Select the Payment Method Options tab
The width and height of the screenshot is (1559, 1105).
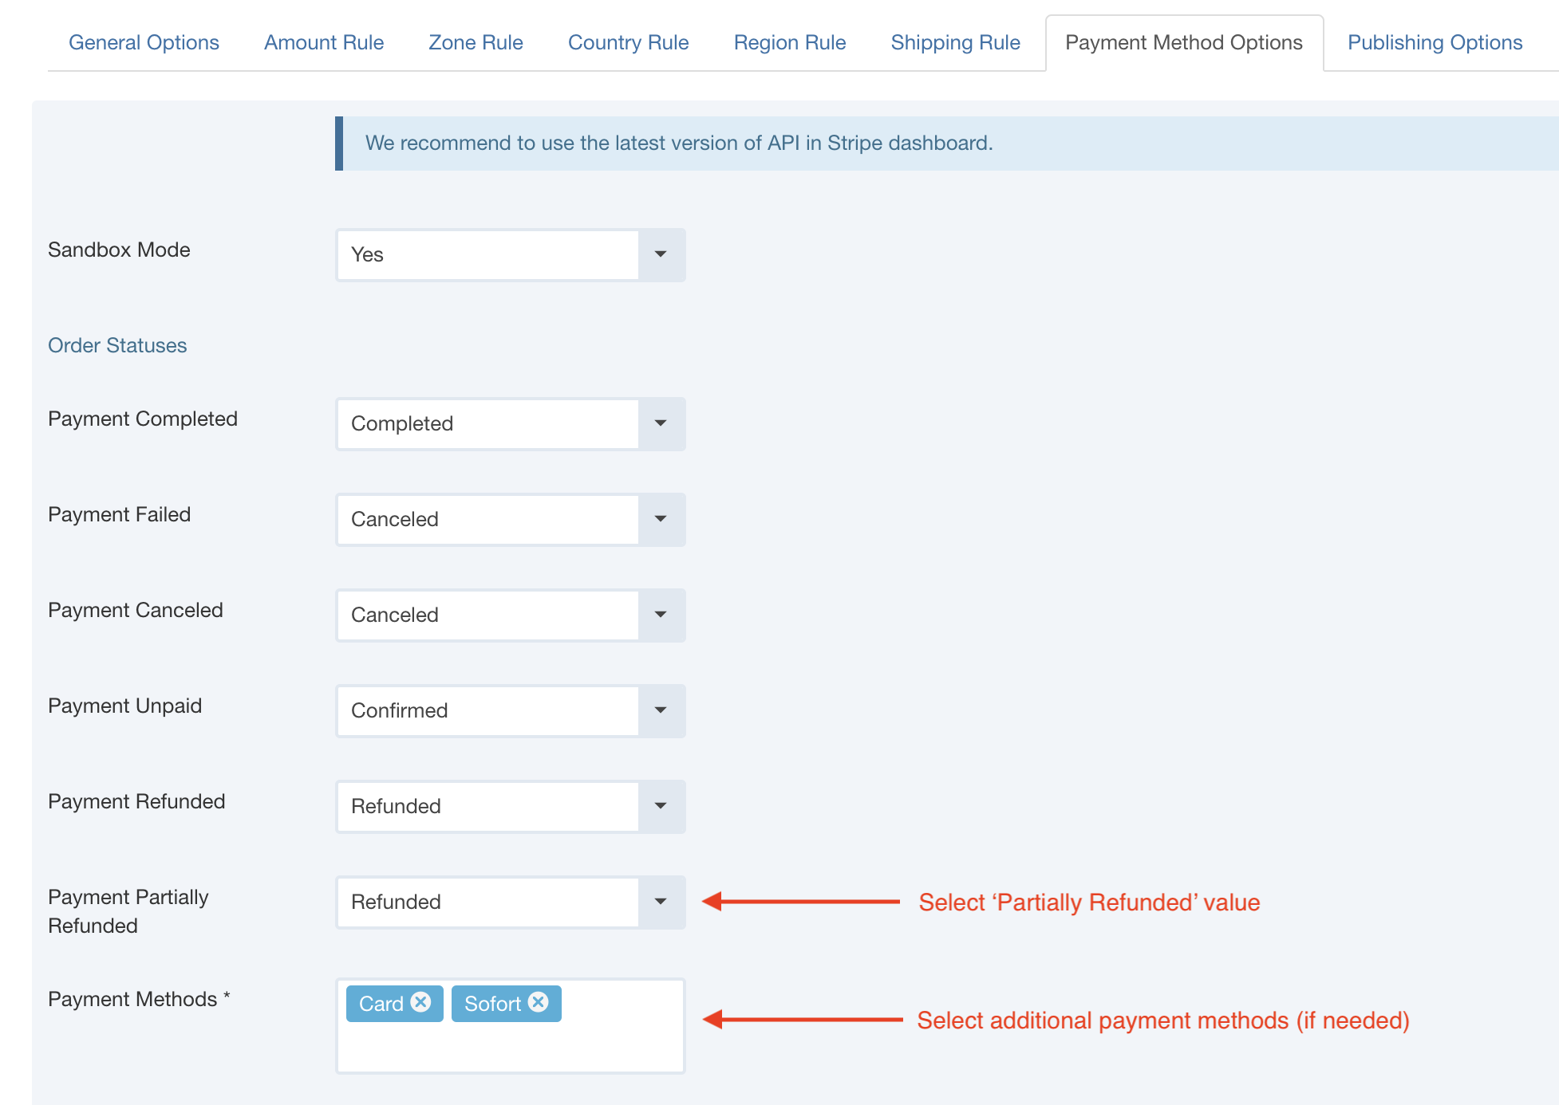pyautogui.click(x=1183, y=42)
